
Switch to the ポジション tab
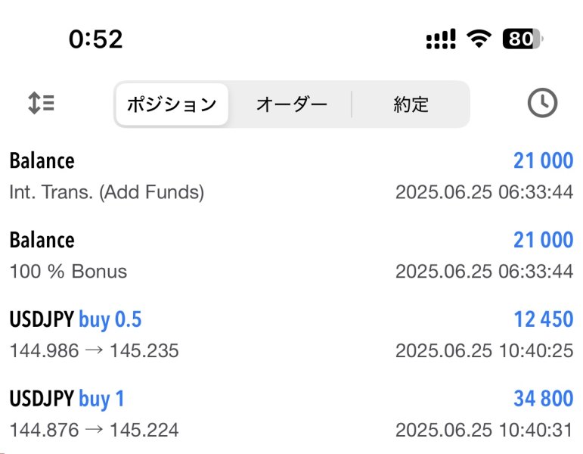click(172, 104)
